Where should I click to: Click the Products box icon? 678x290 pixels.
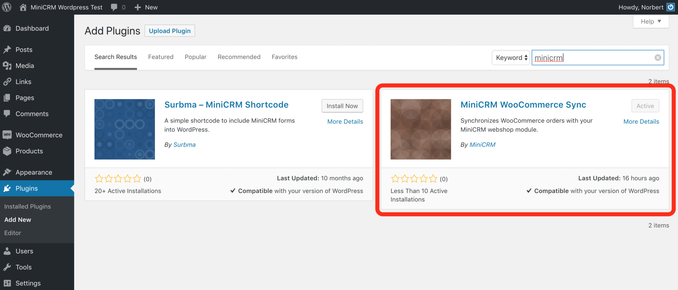point(7,151)
